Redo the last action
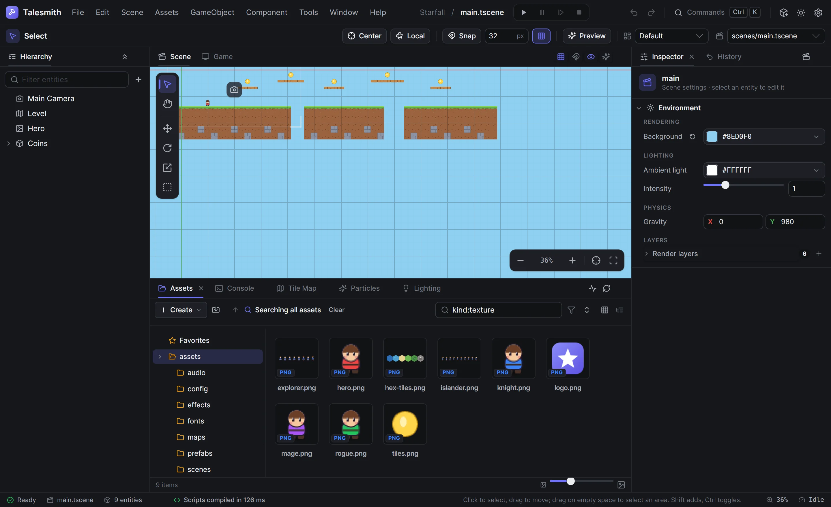Viewport: 831px width, 507px height. [x=651, y=12]
